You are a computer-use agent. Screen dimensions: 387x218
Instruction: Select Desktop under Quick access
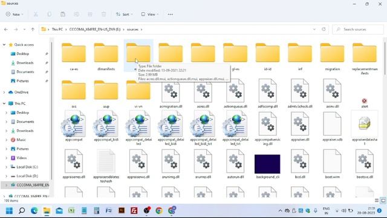23,54
